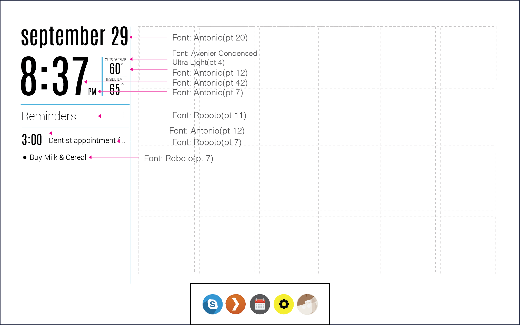The image size is (520, 325).
Task: Expand the first grid cell in the top row
Action: click(167, 54)
